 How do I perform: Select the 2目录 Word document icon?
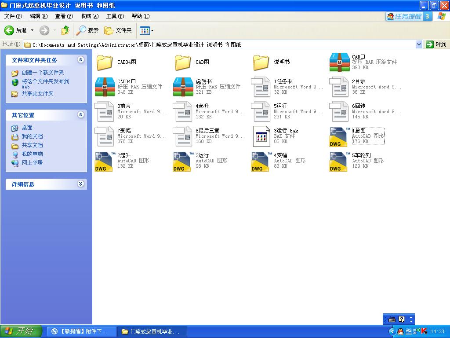click(x=339, y=87)
